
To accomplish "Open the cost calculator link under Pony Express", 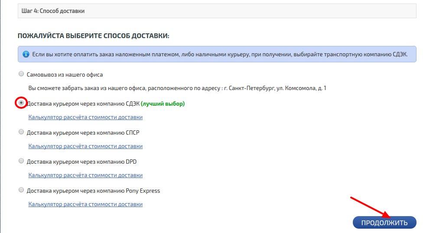I will (85, 204).
